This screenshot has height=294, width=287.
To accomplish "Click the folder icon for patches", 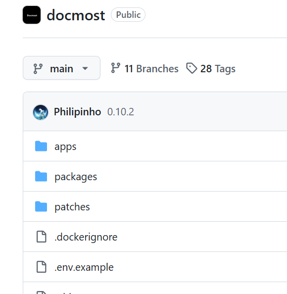I will [41, 206].
